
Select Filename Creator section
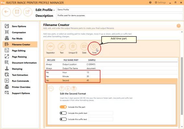point(20,45)
